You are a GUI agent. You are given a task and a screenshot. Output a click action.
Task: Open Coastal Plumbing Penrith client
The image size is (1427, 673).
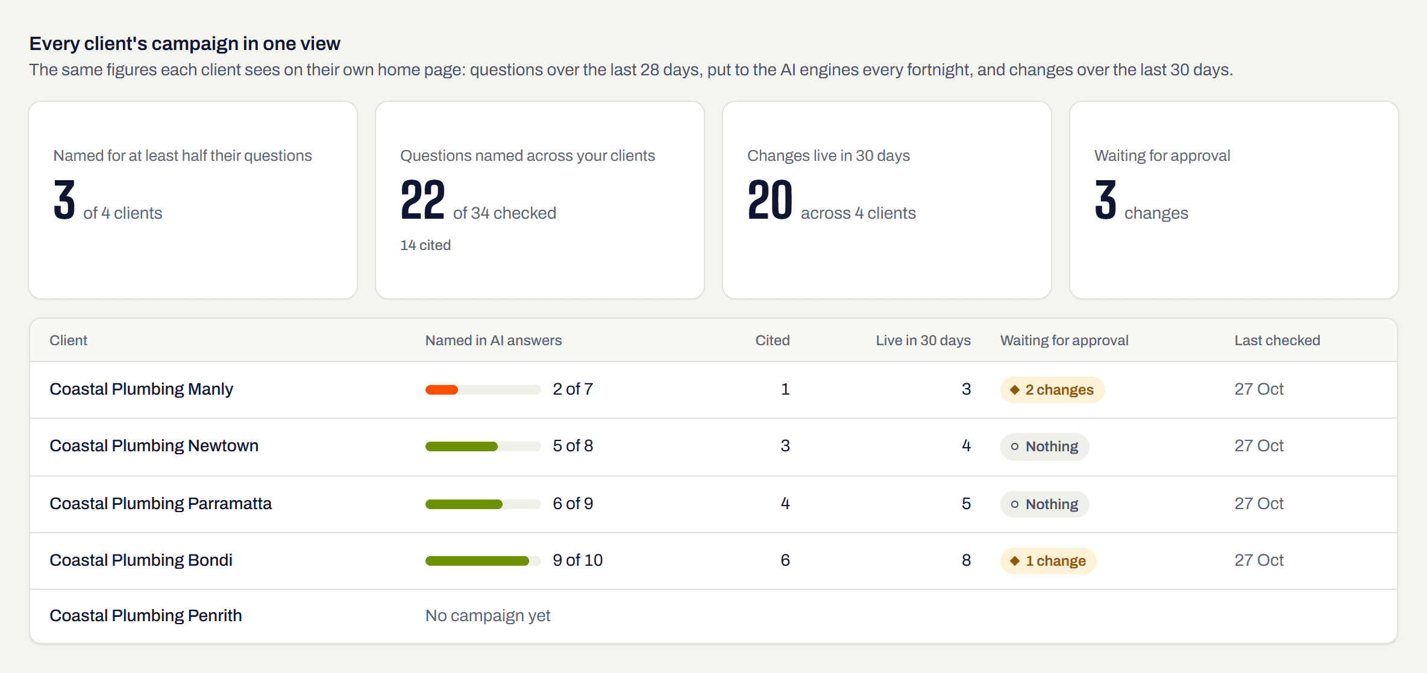click(146, 616)
